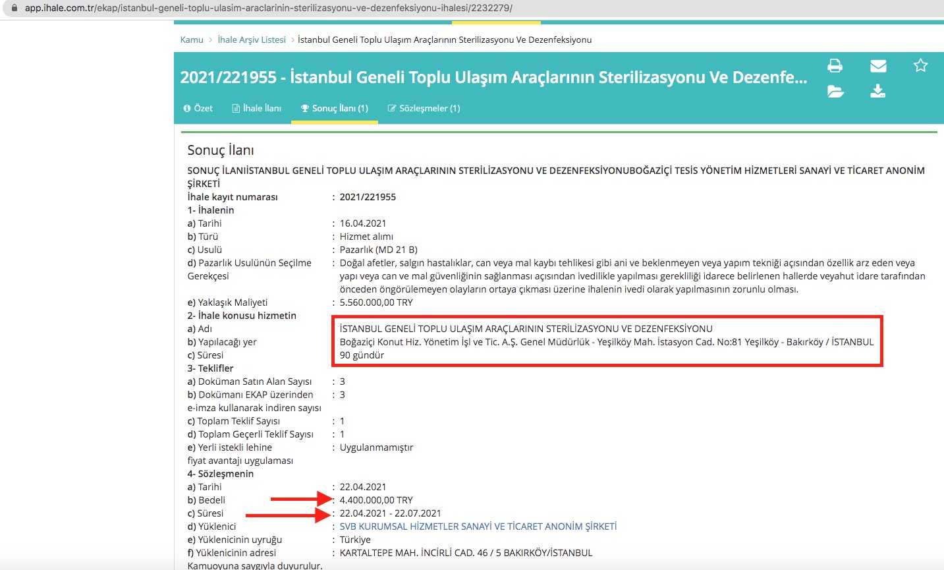This screenshot has width=944, height=570.
Task: Select contract period 22.04.2021 - 22.07.2021
Action: point(391,513)
